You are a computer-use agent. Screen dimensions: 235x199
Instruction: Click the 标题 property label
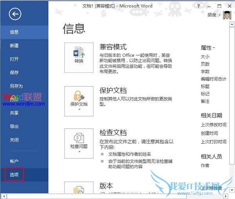click(x=205, y=86)
